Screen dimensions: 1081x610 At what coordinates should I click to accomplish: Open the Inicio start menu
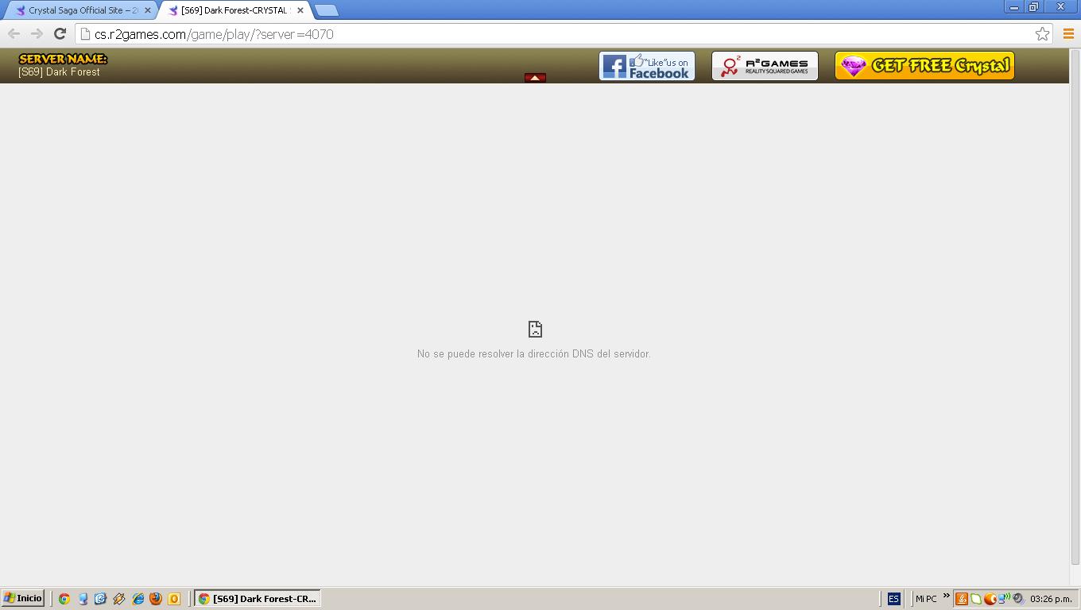[x=23, y=599]
